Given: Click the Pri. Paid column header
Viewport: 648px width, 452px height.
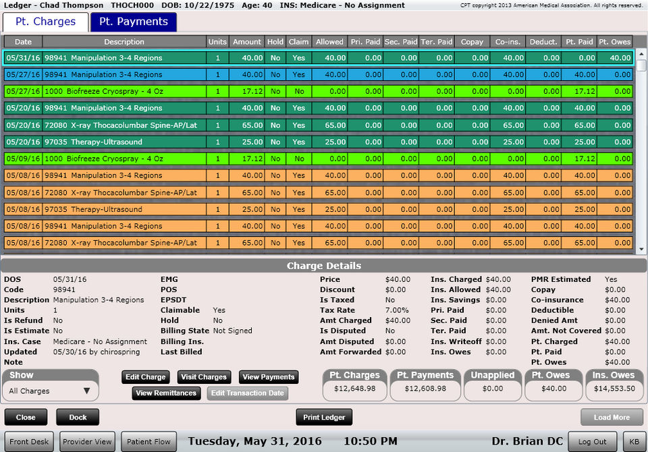Looking at the screenshot, I should (365, 42).
